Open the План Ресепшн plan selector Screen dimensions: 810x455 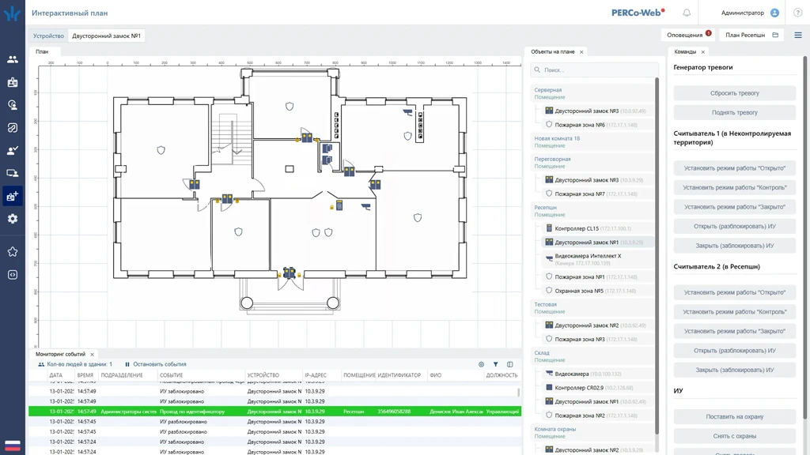click(x=751, y=35)
